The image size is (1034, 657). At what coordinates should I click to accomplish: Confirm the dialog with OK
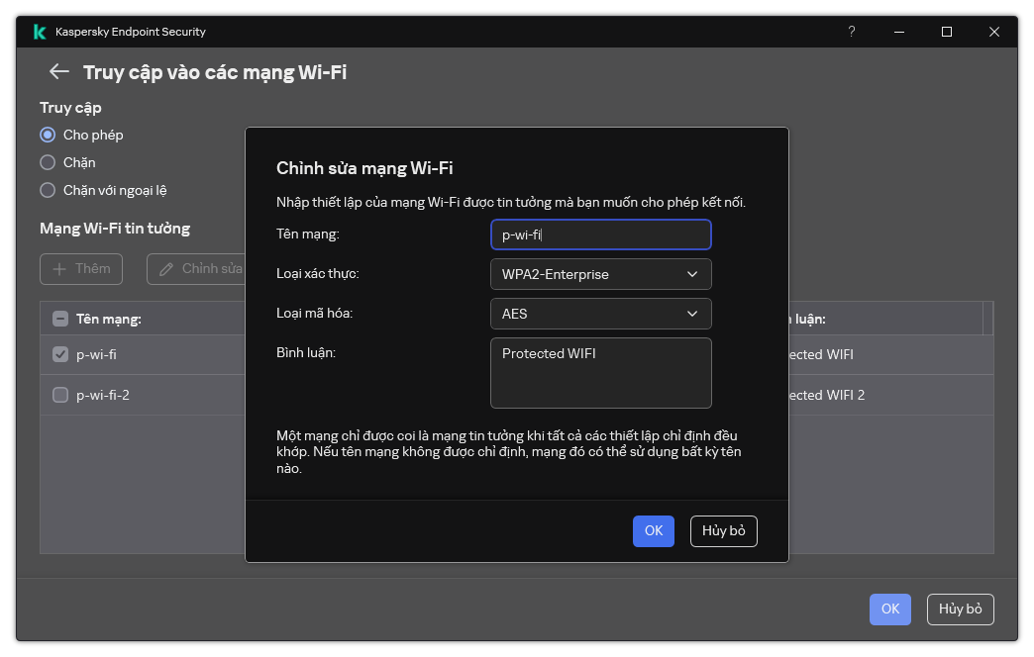[x=653, y=531]
